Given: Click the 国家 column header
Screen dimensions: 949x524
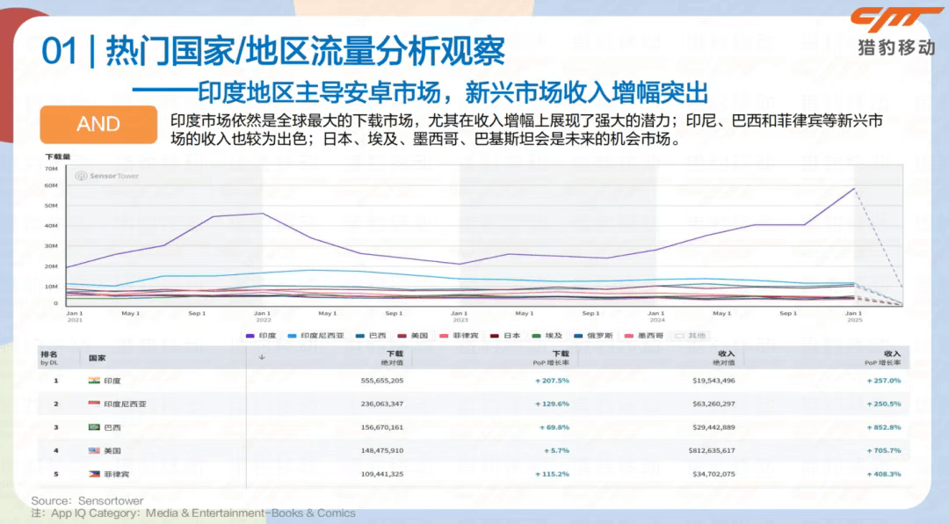Looking at the screenshot, I should click(96, 358).
